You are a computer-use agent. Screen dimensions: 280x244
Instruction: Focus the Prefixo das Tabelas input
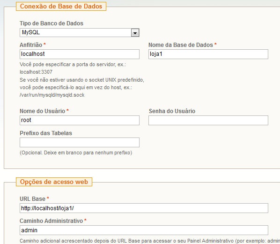point(80,143)
